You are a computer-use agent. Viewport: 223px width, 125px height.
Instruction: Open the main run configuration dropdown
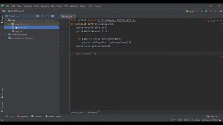191,11
